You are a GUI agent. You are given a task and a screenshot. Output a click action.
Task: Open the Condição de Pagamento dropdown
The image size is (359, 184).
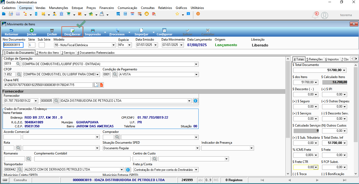196,74
